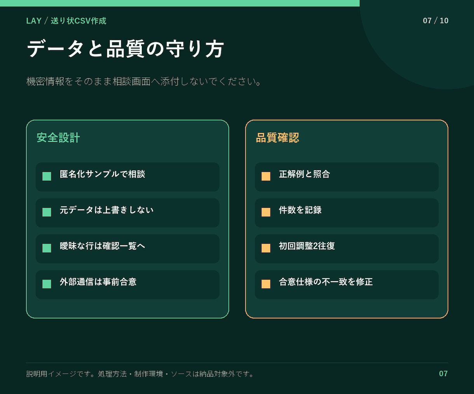Select the text 元データは上書きしない
Image resolution: width=474 pixels, height=394 pixels.
[x=107, y=210]
